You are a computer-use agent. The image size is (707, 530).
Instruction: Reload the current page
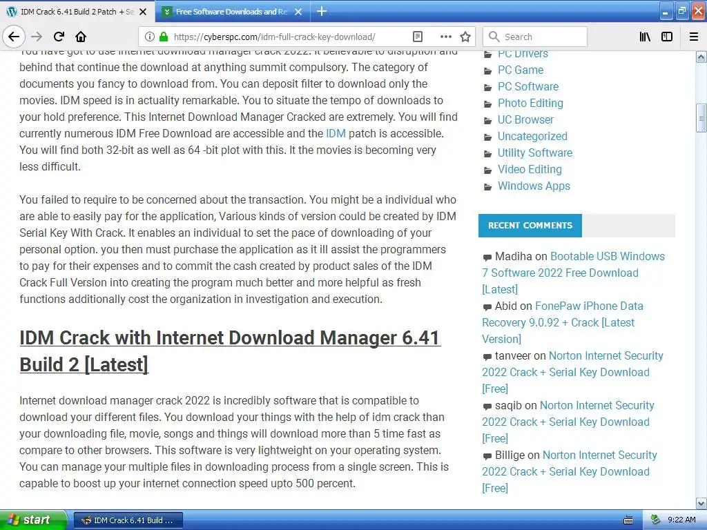click(x=59, y=37)
